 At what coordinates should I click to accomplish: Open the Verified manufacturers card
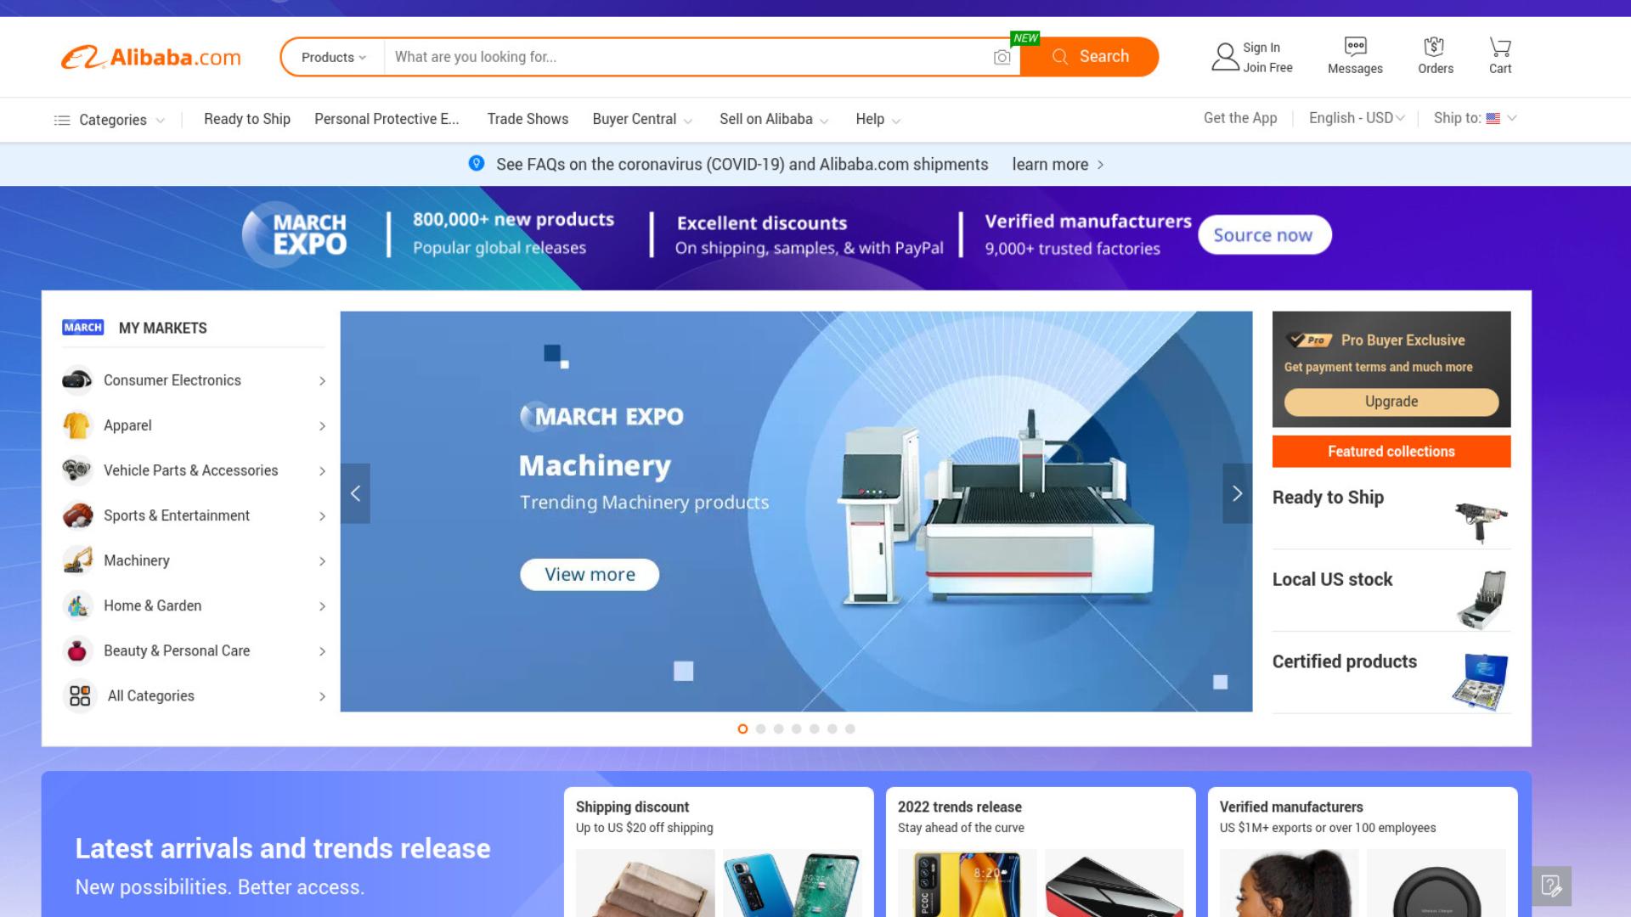click(1363, 852)
